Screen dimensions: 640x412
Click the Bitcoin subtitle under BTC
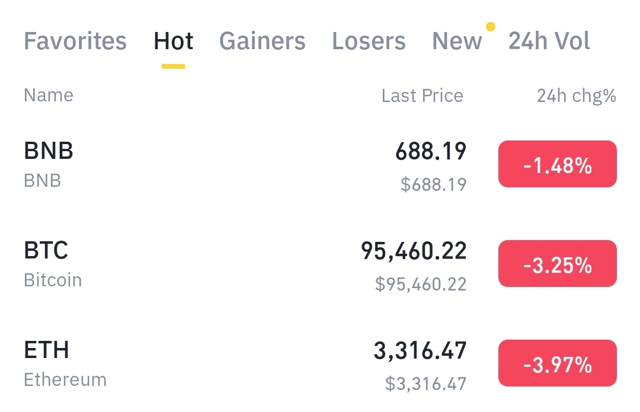(53, 280)
